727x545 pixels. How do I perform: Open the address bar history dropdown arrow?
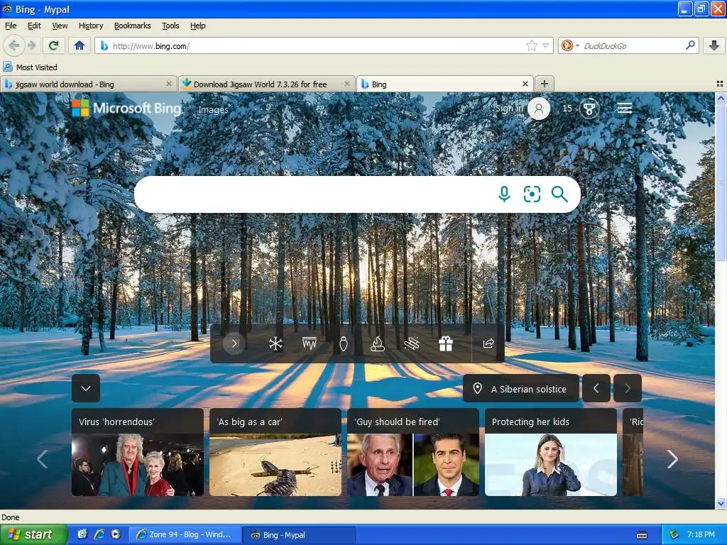pyautogui.click(x=546, y=46)
